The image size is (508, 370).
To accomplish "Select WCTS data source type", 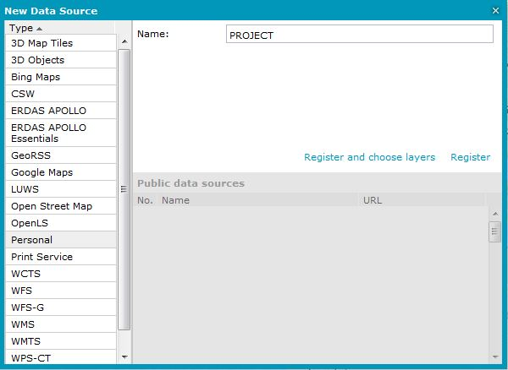I will point(61,274).
